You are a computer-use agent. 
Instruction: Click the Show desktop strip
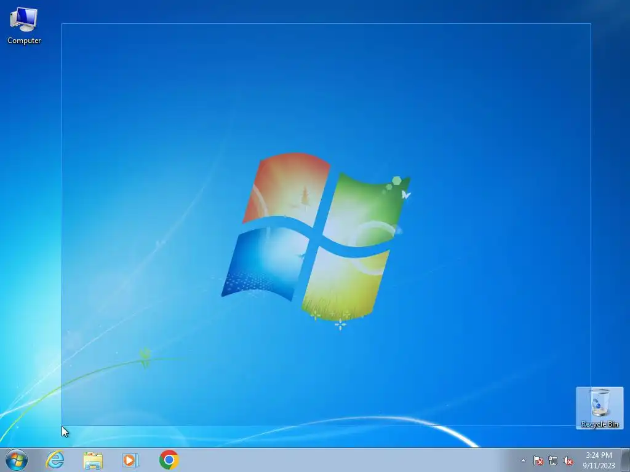[x=626, y=460]
